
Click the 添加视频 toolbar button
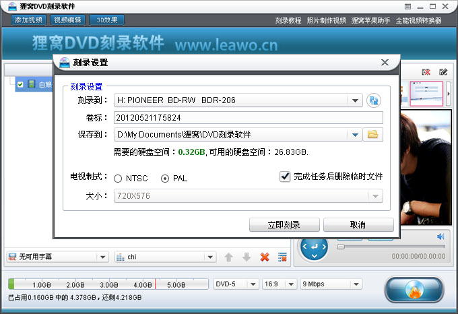click(28, 20)
